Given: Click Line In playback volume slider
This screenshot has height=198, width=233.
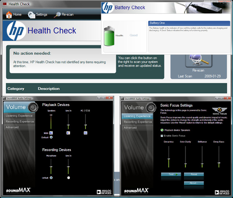Looking at the screenshot, I should pos(68,122).
